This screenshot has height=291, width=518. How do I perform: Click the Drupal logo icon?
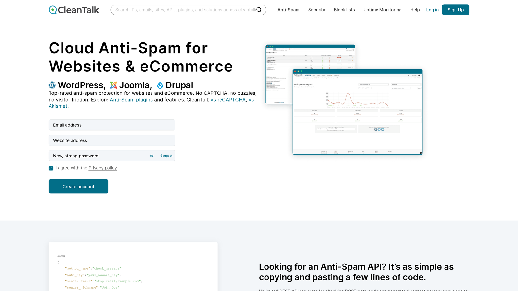[160, 85]
